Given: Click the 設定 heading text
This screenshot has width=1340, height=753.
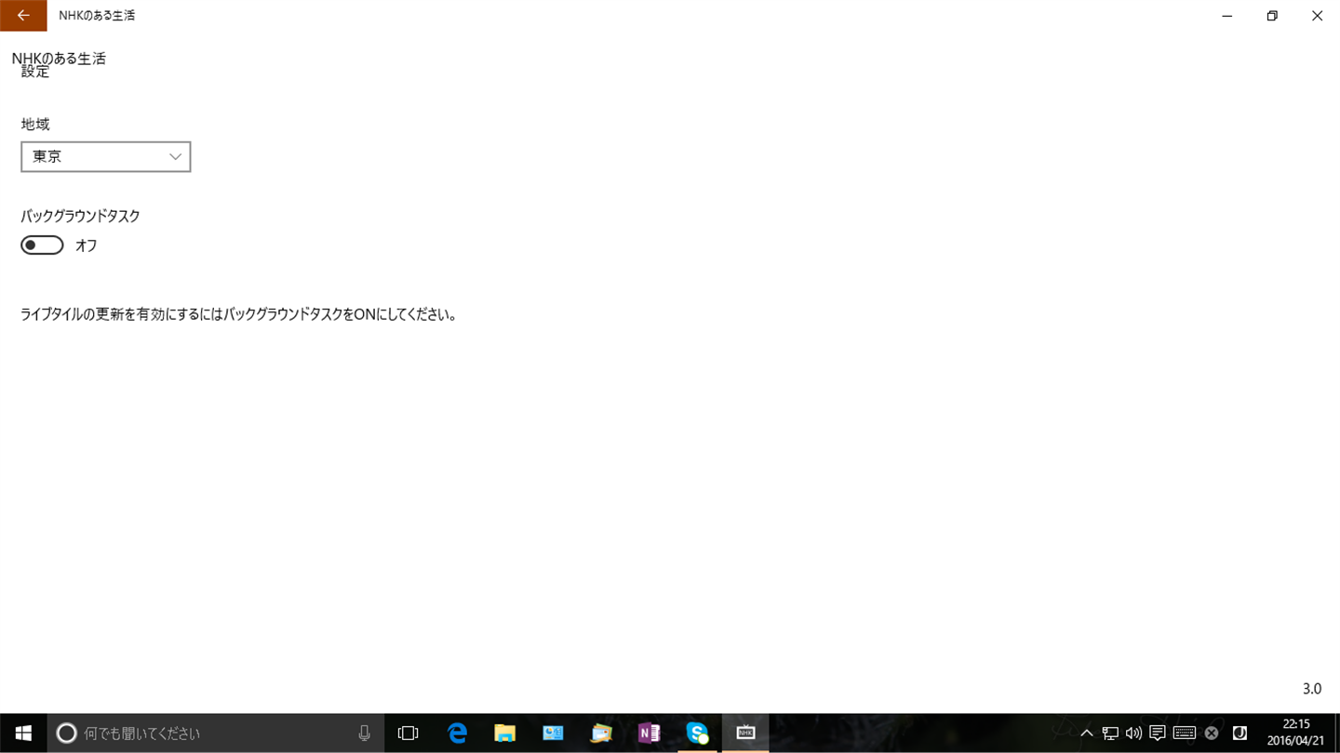Looking at the screenshot, I should click(x=35, y=72).
